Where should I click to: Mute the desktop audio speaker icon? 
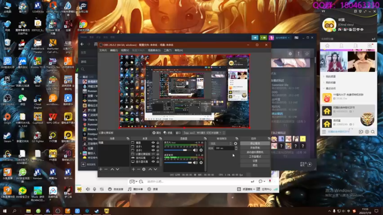(x=195, y=162)
